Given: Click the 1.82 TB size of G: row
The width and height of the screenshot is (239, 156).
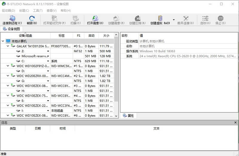Looking at the screenshot, I should 106,81.
